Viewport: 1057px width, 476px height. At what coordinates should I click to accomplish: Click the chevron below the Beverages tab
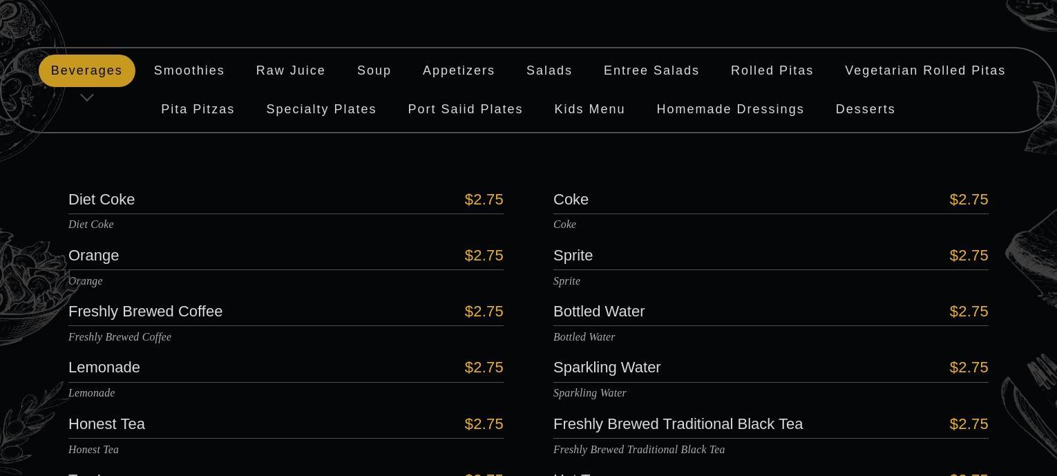[x=87, y=98]
